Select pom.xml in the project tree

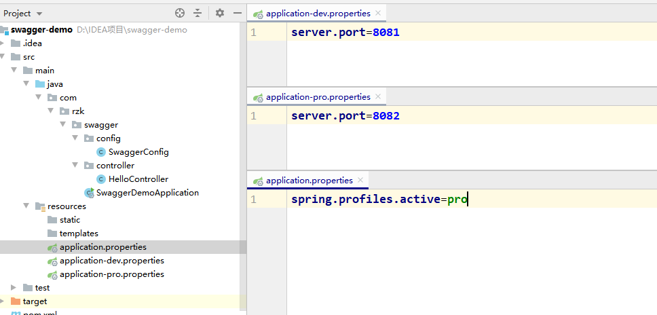point(40,312)
